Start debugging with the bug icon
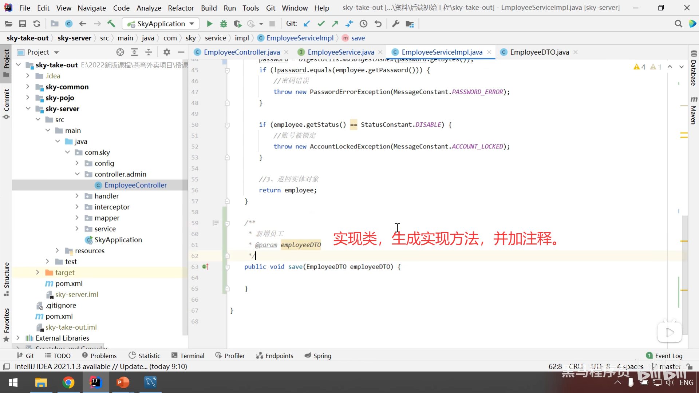 pos(224,24)
